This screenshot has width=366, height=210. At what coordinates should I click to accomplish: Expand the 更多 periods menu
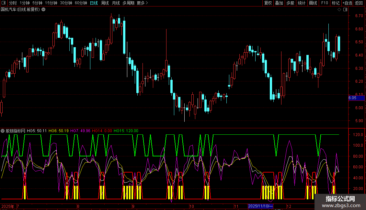[142, 3]
